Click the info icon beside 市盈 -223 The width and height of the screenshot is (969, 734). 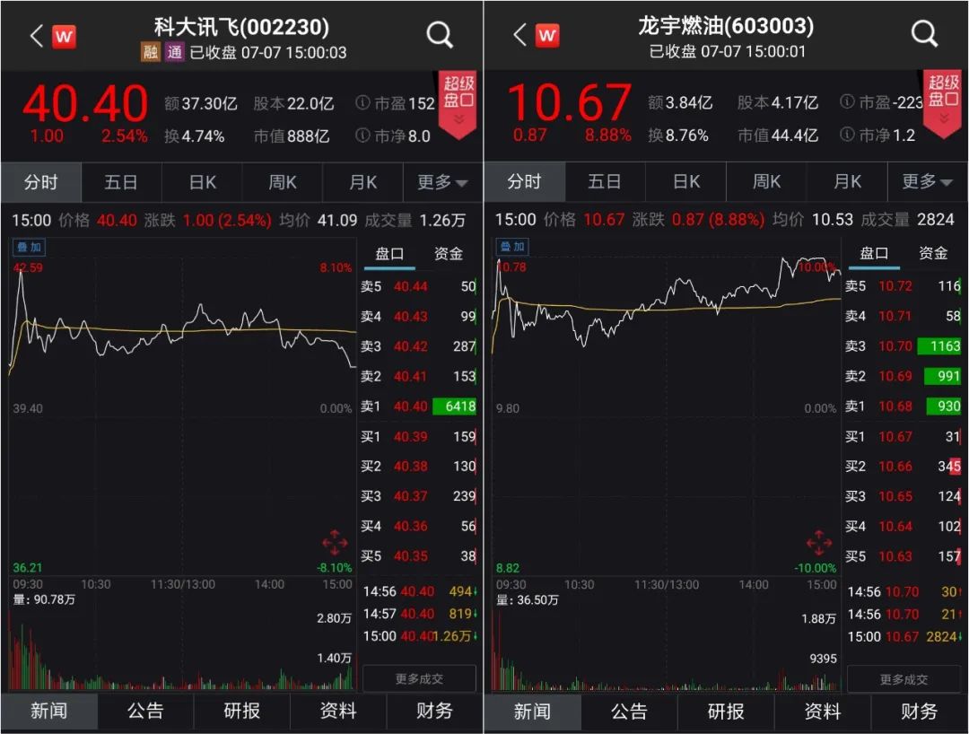[847, 101]
